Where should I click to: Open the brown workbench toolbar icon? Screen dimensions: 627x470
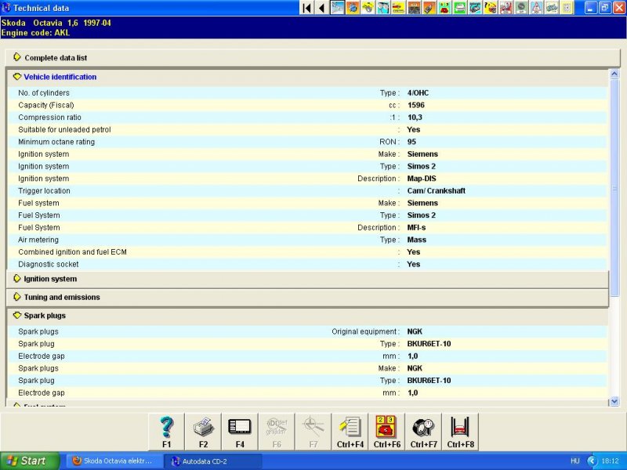414,8
